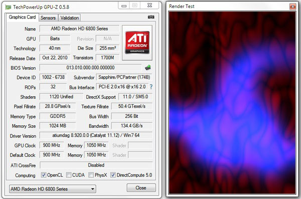Image resolution: width=301 pixels, height=199 pixels.
Task: Click the Driver Version value atiumdag 8.920.0.0
Action: coord(96,135)
